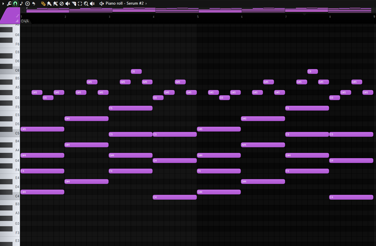The width and height of the screenshot is (376, 246).
Task: Click bar 6 on the timeline ruler
Action: point(242,17)
